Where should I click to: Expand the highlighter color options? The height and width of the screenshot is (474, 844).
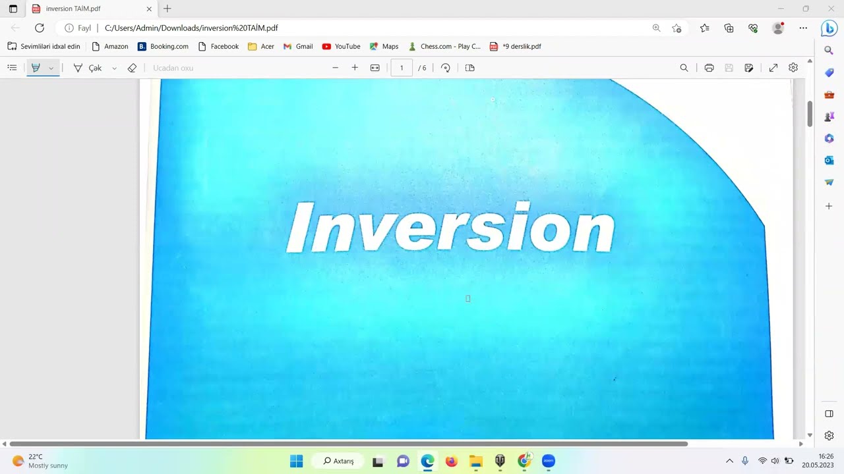click(51, 68)
